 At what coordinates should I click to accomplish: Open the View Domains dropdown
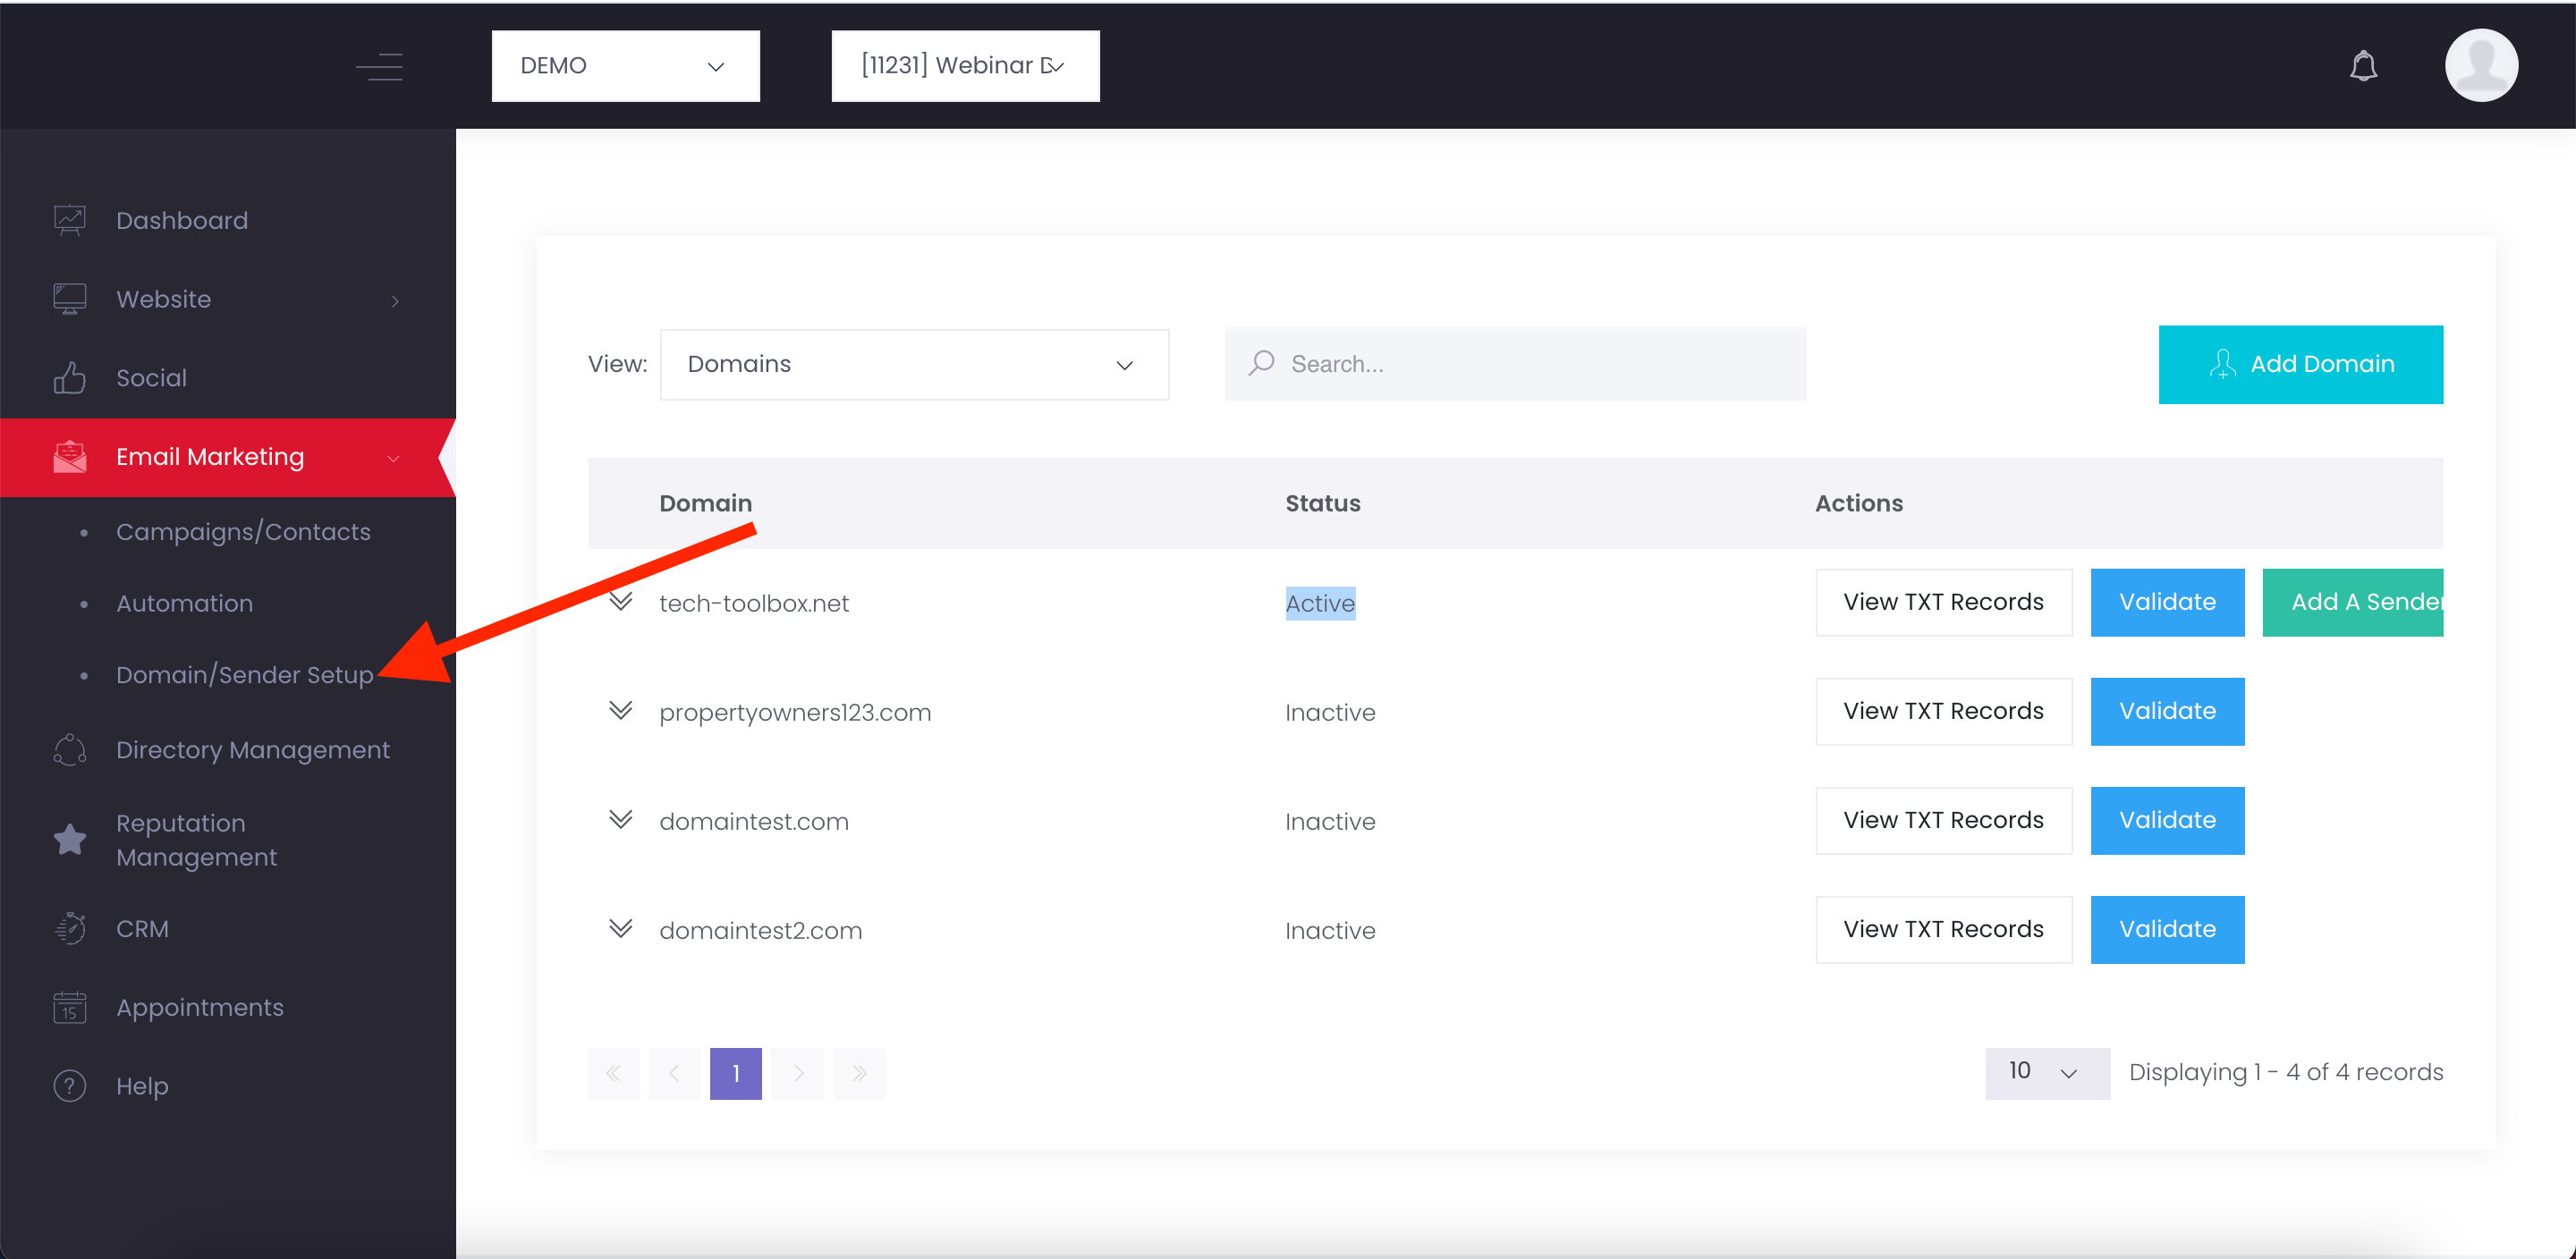tap(914, 364)
